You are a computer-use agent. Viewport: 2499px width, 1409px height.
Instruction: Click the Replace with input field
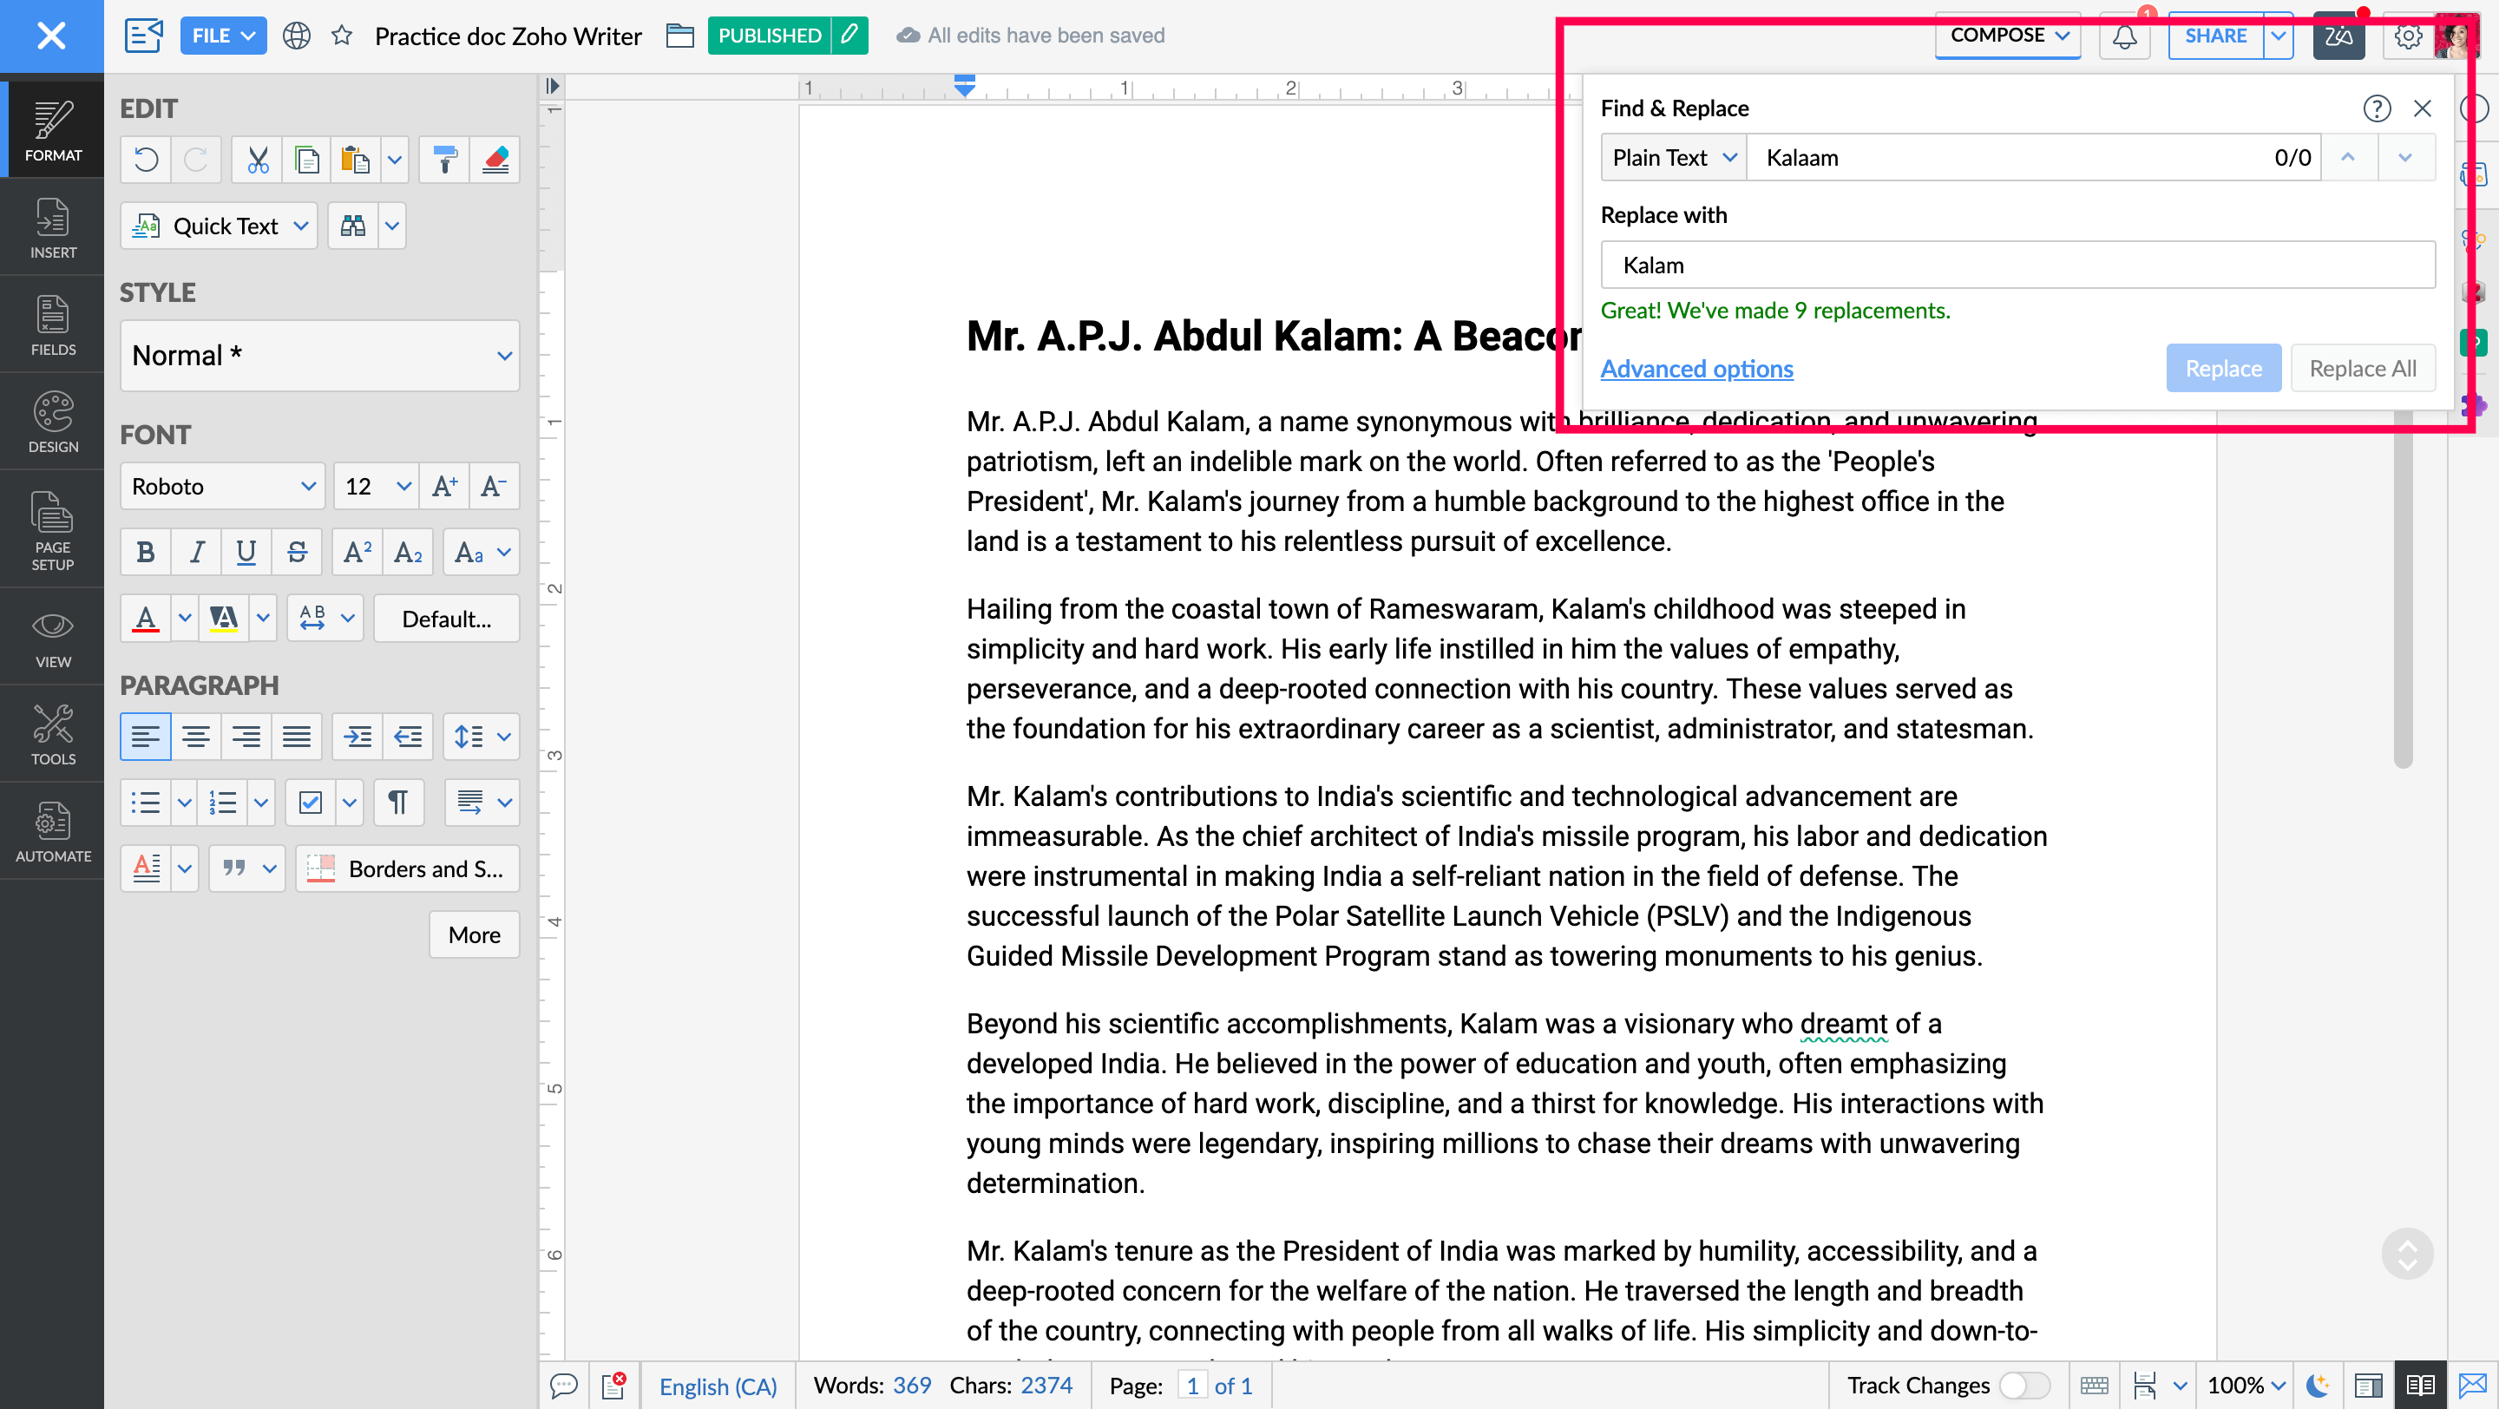pyautogui.click(x=2019, y=264)
